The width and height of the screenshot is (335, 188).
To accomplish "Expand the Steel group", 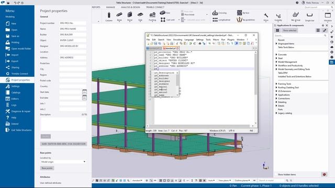I will pos(276,58).
